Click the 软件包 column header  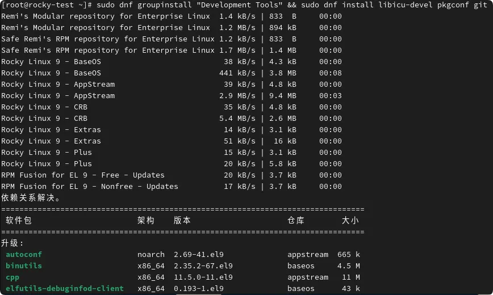click(19, 221)
